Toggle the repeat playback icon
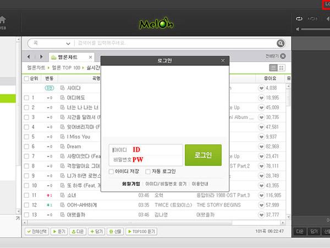The width and height of the screenshot is (330, 248). coord(299,19)
